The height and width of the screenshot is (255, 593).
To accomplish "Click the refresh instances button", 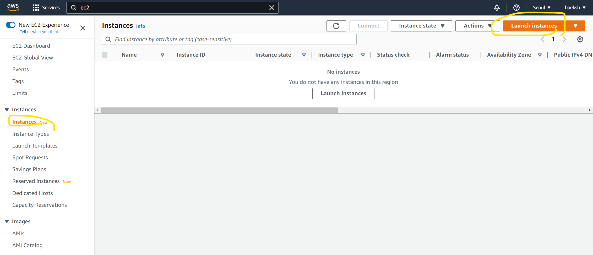I will (336, 26).
